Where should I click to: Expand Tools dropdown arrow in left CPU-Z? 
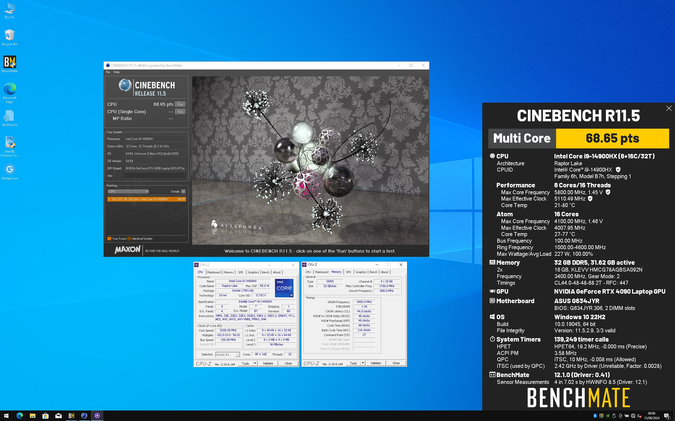coord(255,363)
